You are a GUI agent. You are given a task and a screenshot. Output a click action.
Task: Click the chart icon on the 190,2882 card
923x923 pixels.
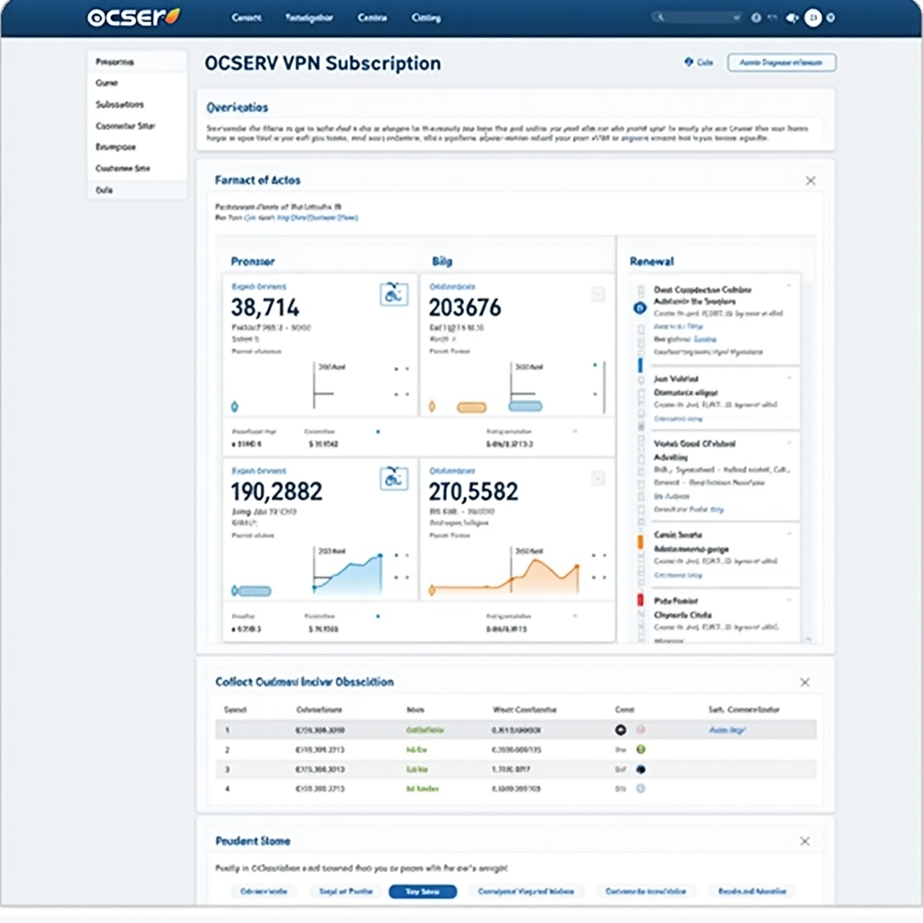click(x=394, y=478)
